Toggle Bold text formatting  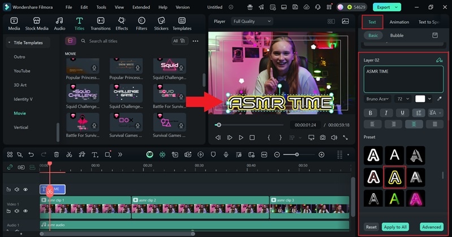click(x=371, y=113)
